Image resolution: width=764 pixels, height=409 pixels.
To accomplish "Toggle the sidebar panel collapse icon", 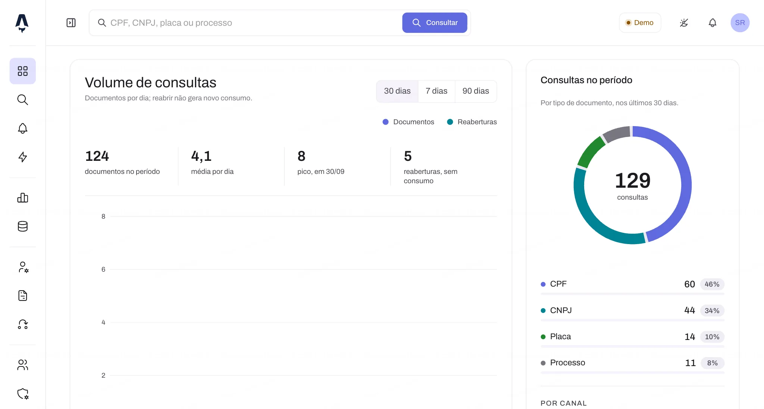I will pyautogui.click(x=71, y=23).
